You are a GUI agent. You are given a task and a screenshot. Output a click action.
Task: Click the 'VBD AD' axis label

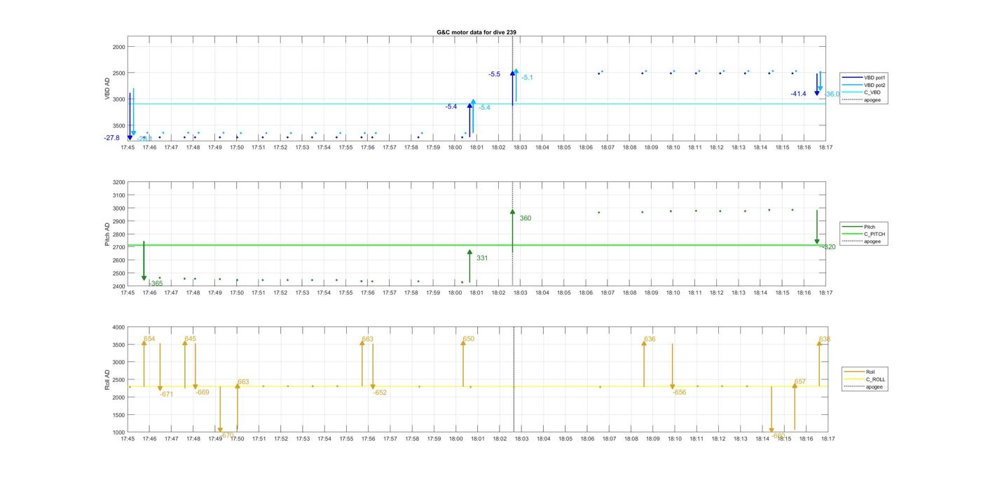point(108,88)
